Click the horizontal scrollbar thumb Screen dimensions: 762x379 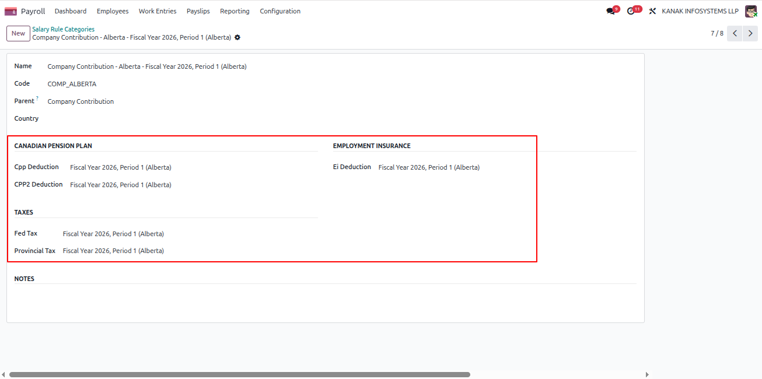click(x=239, y=375)
